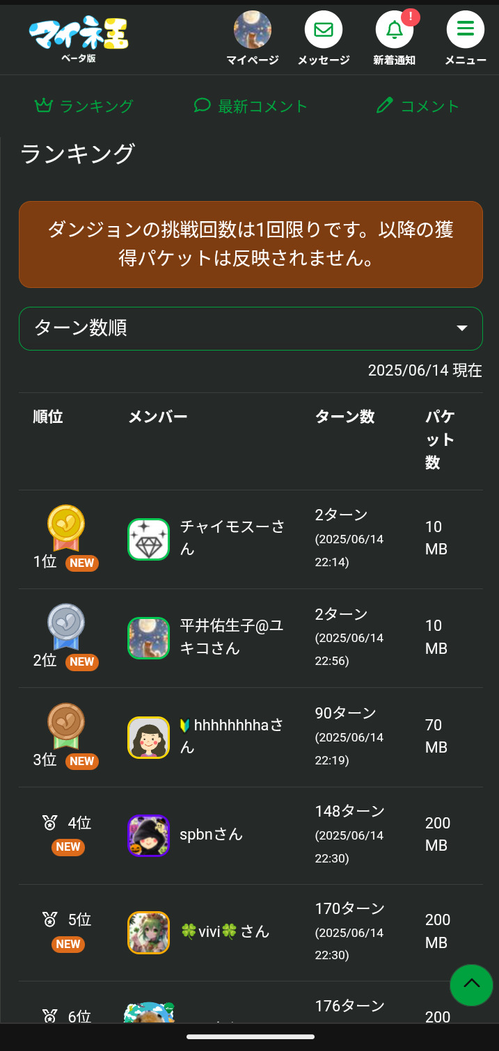Open the マイネ王 logo home link

pos(79,39)
